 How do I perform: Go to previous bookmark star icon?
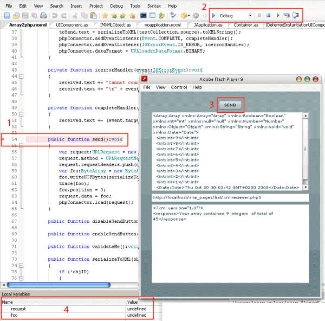(123, 15)
